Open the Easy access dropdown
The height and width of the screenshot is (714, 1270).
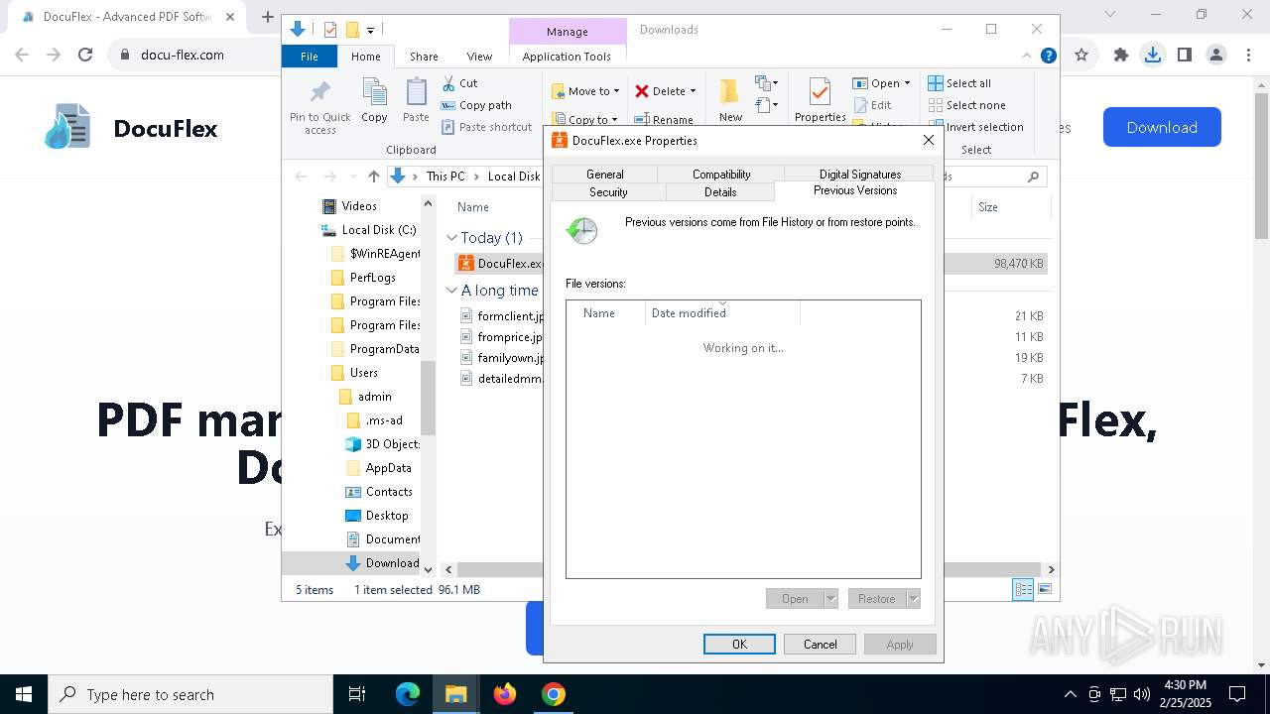click(767, 105)
